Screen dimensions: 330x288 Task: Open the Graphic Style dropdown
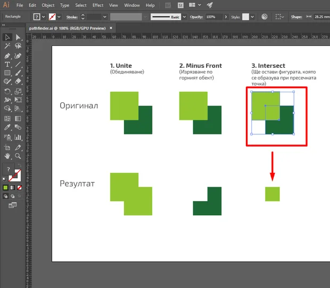(x=252, y=17)
